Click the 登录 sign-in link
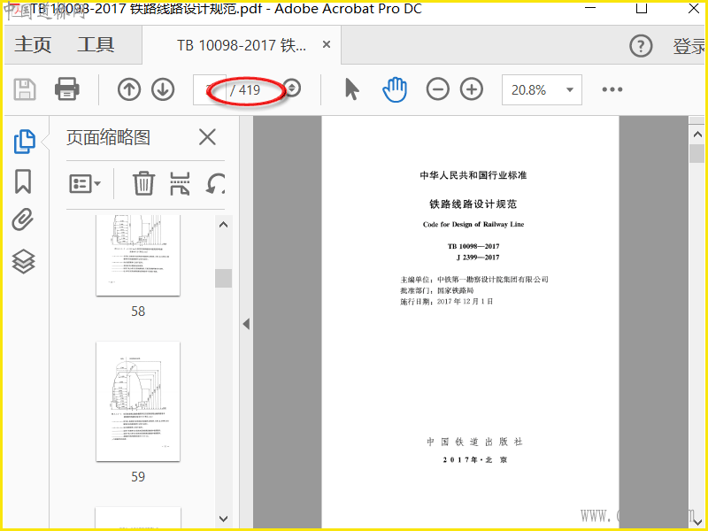The width and height of the screenshot is (708, 531). pos(689,46)
